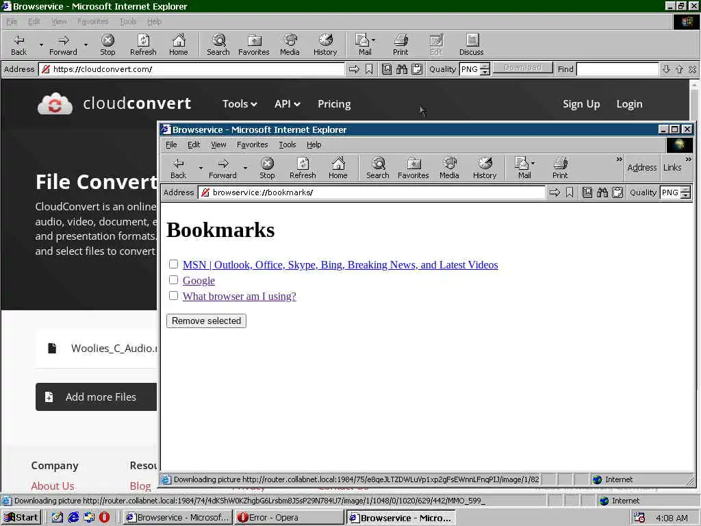
Task: Click Windows Start button
Action: tap(21, 518)
